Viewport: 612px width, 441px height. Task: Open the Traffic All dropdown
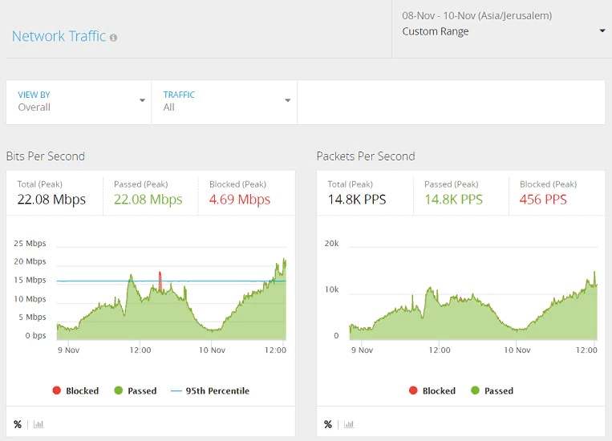224,101
